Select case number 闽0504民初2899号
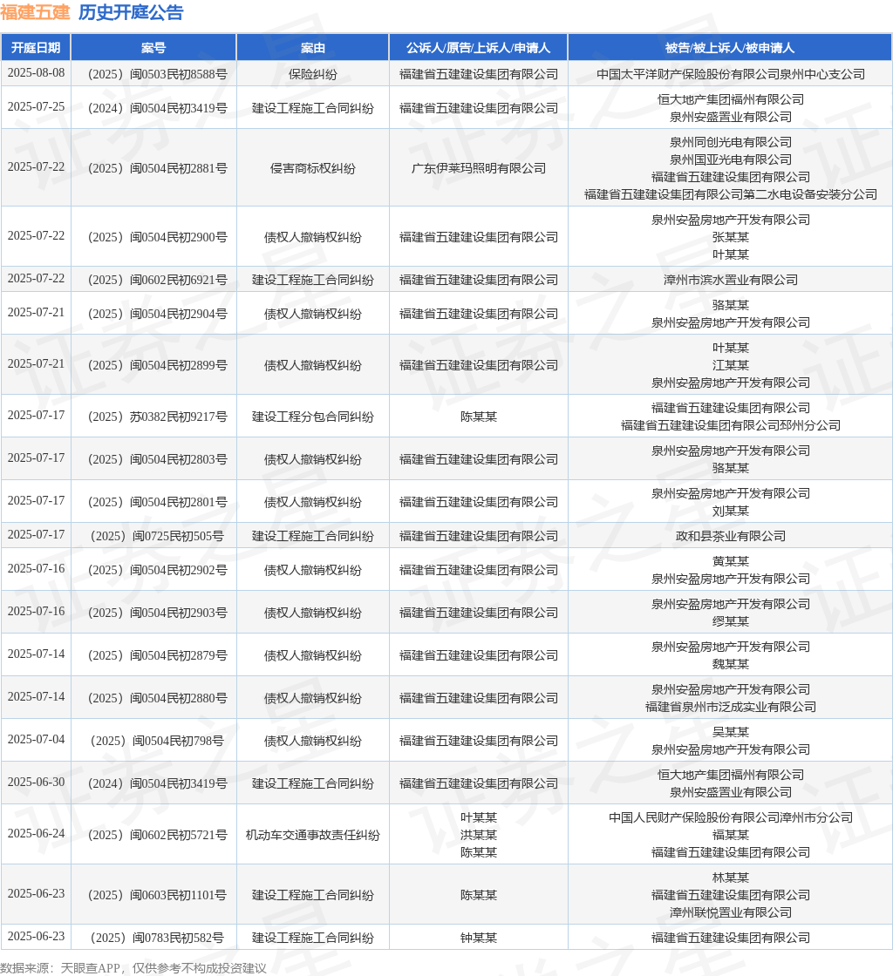This screenshot has height=976, width=893. click(158, 365)
